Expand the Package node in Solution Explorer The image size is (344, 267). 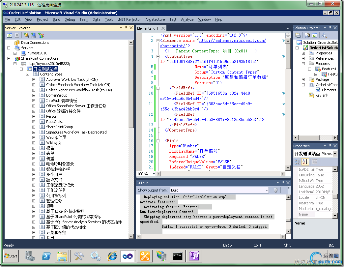[x=303, y=79]
